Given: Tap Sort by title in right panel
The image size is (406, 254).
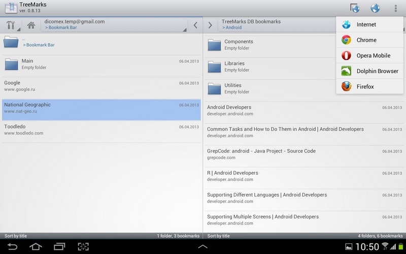Looking at the screenshot, I should click(x=218, y=236).
